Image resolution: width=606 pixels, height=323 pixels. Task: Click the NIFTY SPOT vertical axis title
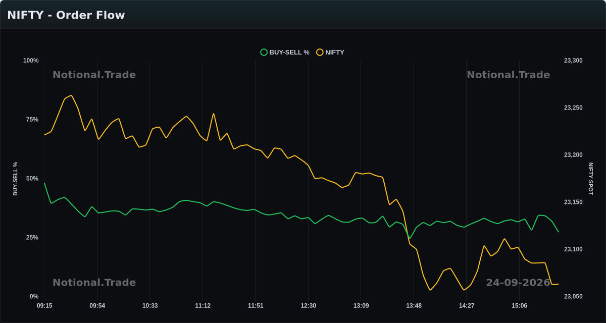pos(591,179)
